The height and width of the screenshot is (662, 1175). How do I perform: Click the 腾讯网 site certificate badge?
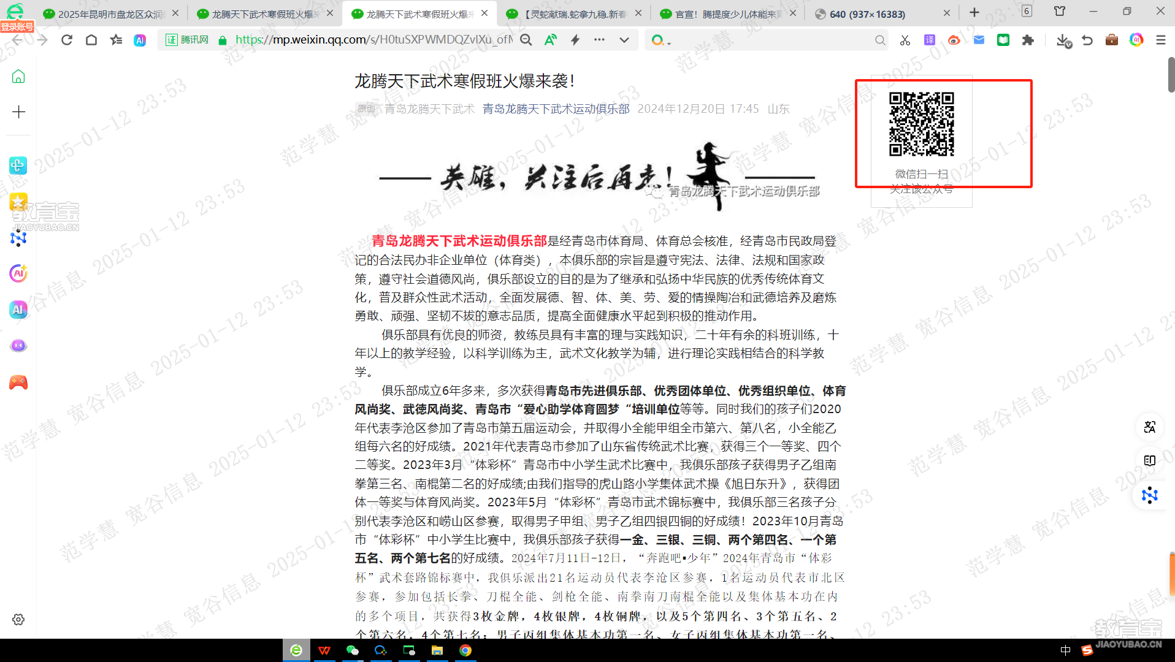point(187,40)
